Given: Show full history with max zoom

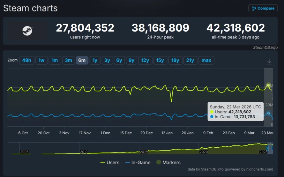Looking at the screenshot, I should click(206, 60).
